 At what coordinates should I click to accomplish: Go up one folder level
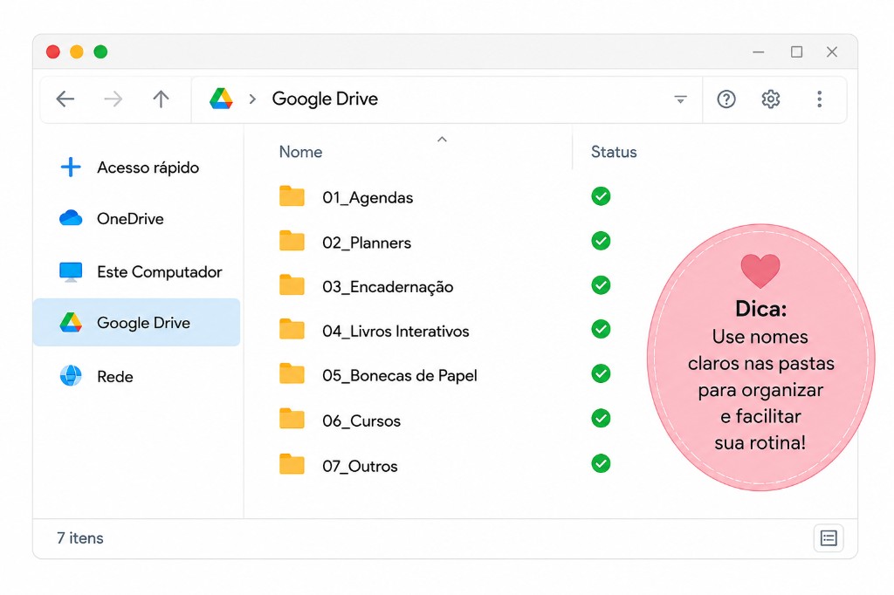(x=162, y=99)
